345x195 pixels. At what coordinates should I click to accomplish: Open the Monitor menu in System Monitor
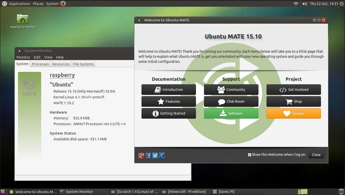(23, 57)
